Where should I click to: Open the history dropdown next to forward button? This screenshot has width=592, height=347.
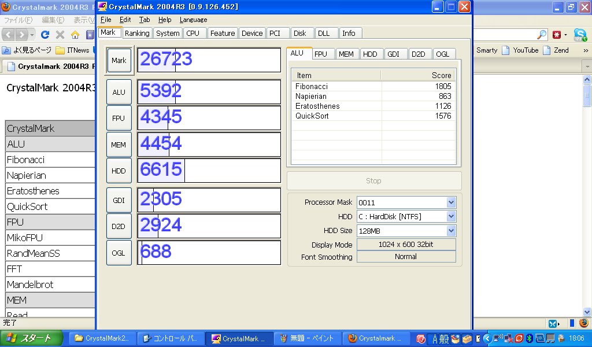pos(32,35)
